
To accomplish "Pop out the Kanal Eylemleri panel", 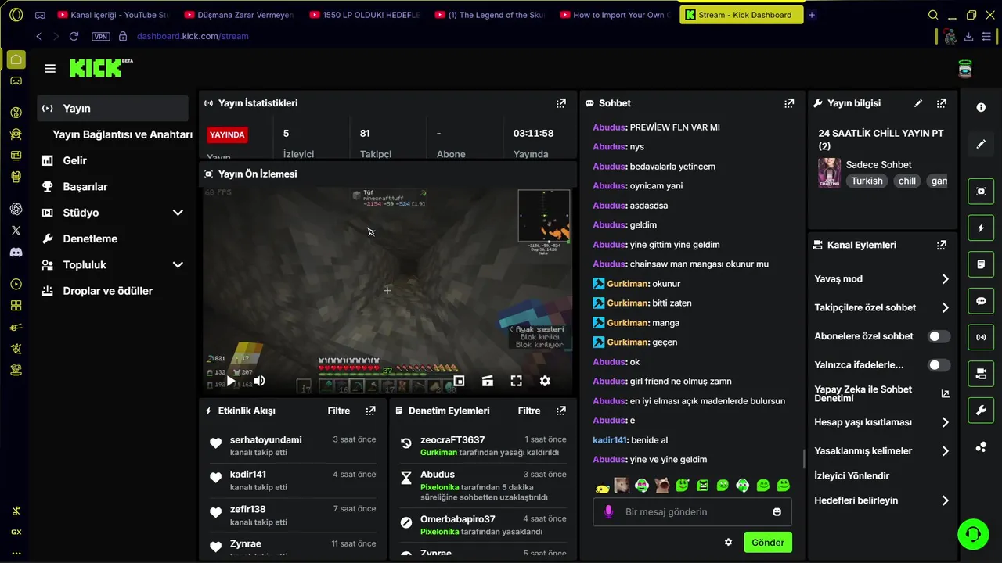I will tap(941, 245).
